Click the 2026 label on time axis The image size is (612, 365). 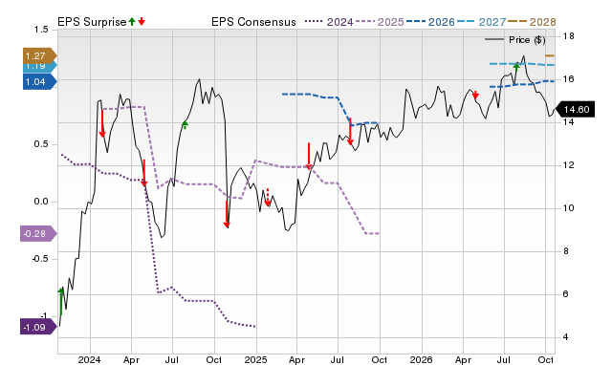[421, 359]
